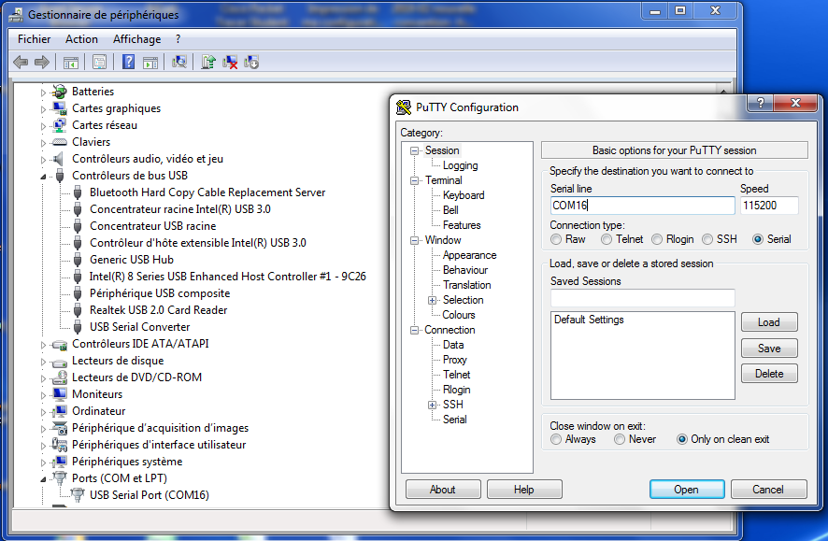Click the blue Help question mark icon

click(128, 62)
